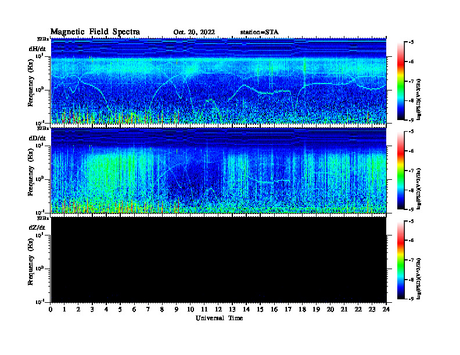Click the "-9" label on dZ/dt color scale
Screen dimensions: 460x355
pos(411,299)
